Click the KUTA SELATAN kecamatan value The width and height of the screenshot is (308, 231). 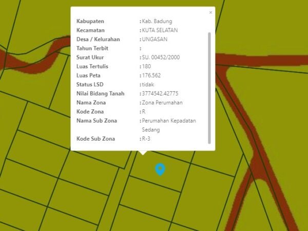coord(160,30)
